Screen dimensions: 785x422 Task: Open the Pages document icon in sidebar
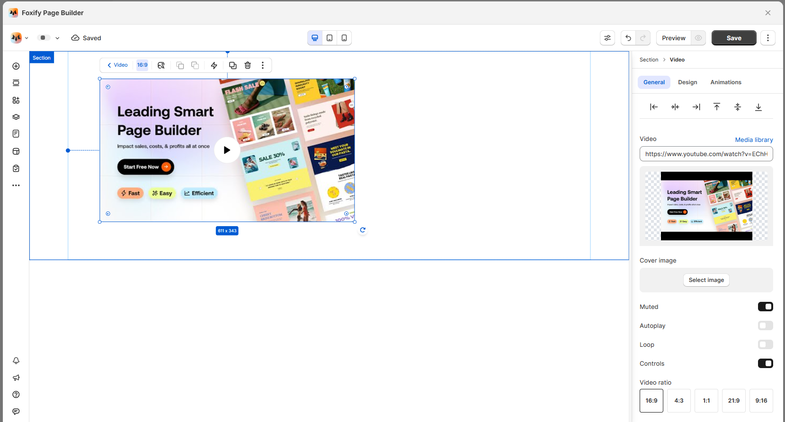coord(16,134)
